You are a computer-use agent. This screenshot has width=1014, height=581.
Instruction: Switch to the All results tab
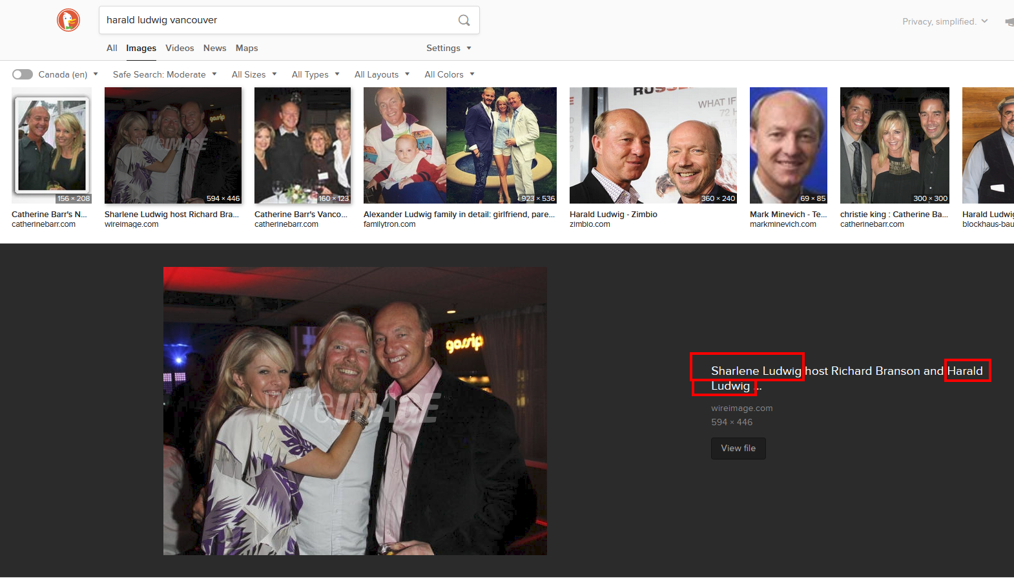coord(112,48)
